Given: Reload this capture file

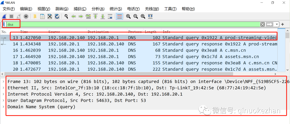Looking at the screenshot, I should [x=57, y=16].
